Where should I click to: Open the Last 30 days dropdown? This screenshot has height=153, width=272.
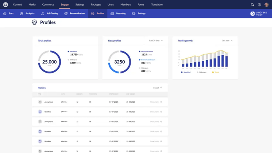156,41
